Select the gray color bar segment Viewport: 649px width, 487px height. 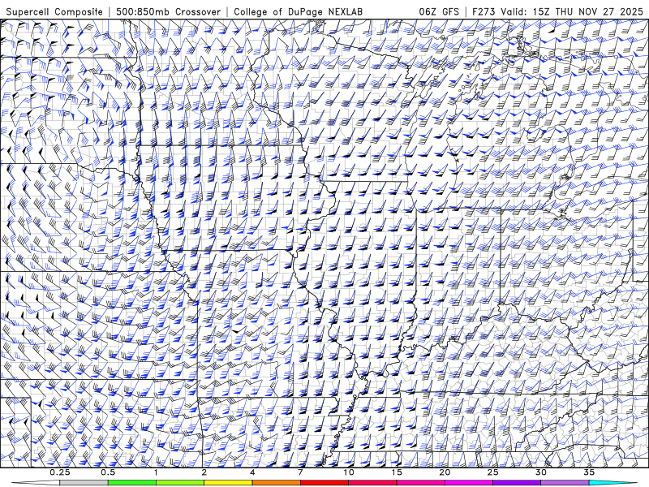(84, 483)
